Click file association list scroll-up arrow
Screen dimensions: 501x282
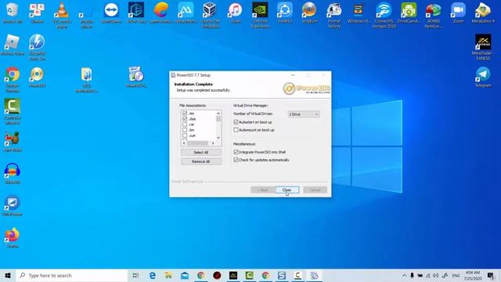[218, 113]
